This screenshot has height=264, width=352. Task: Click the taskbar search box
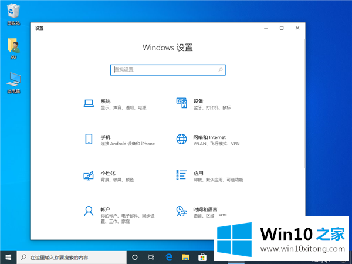click(72, 258)
